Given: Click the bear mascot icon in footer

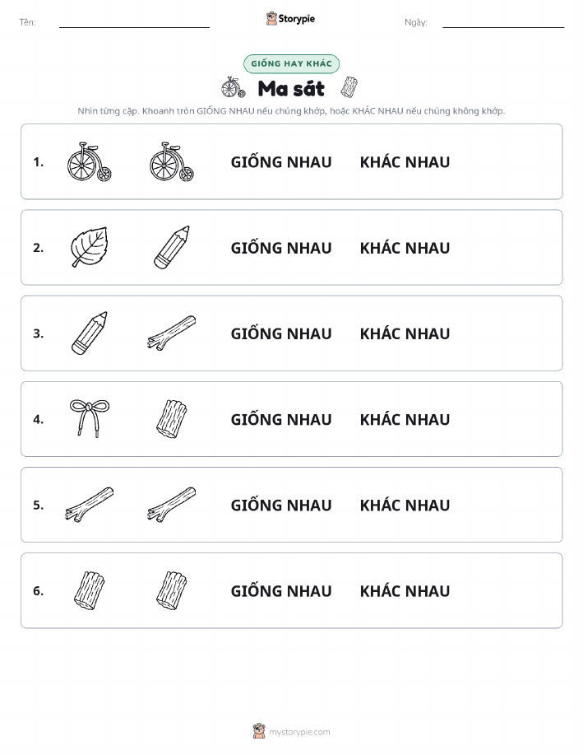Looking at the screenshot, I should pos(259,731).
